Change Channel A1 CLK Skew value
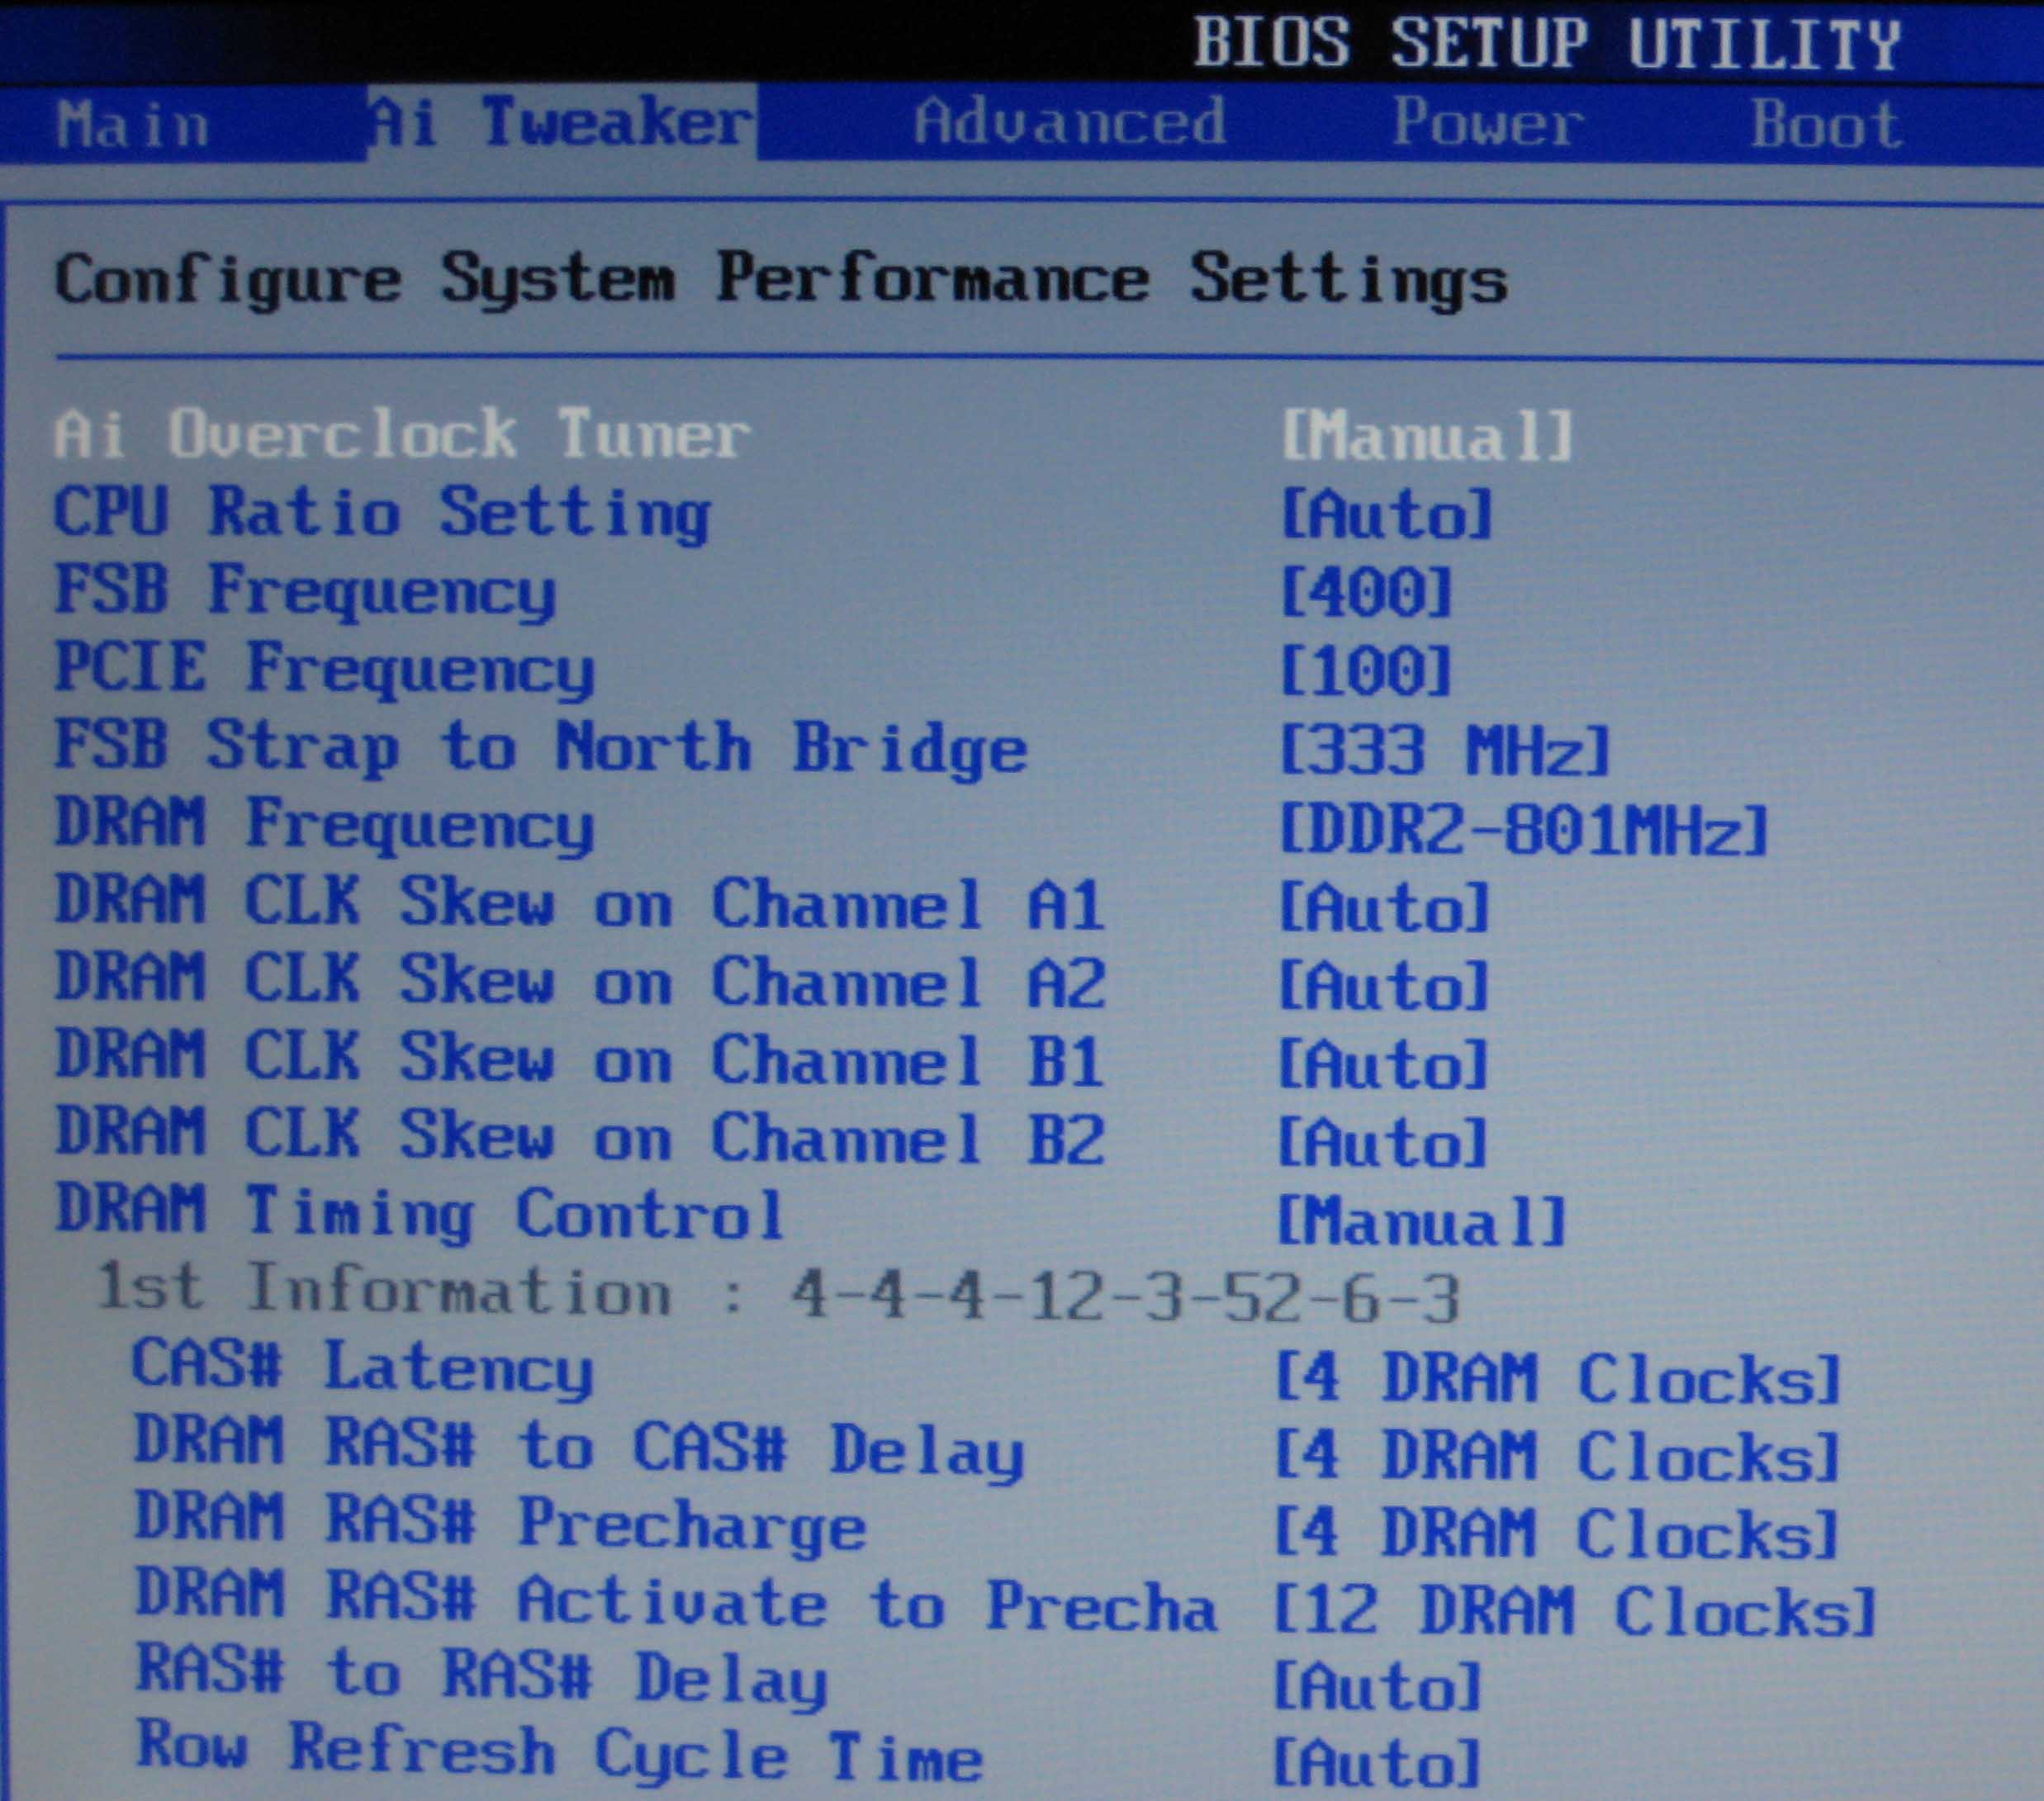2044x1801 pixels. click(1385, 907)
